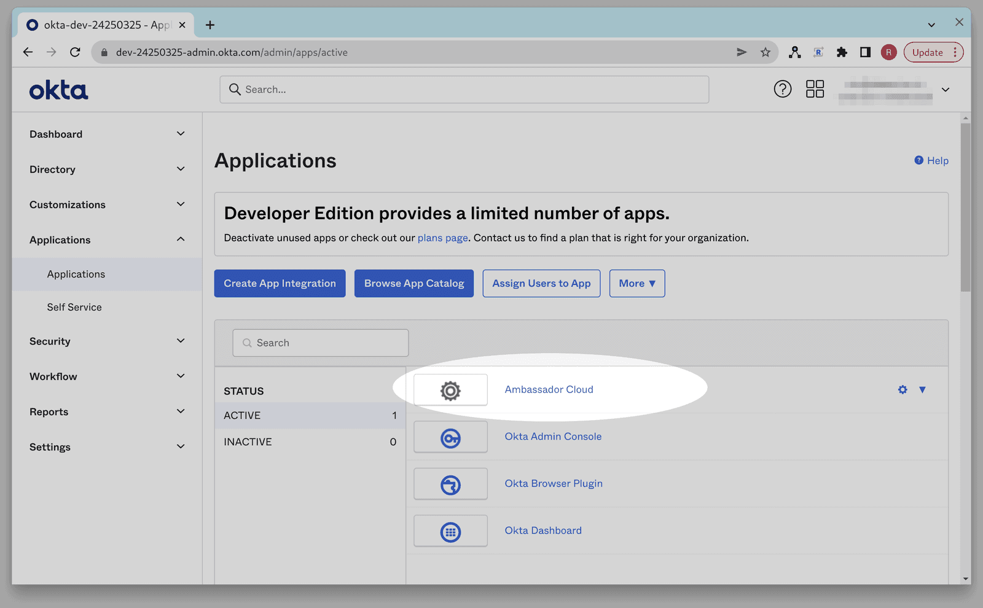Screen dimensions: 983x608
Task: Open Ambassador Cloud row dropdown arrow
Action: pyautogui.click(x=922, y=389)
